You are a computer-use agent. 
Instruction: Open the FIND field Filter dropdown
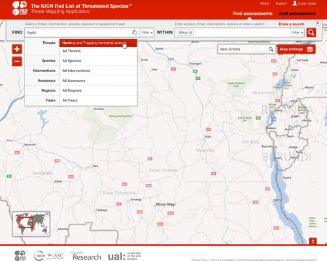pyautogui.click(x=147, y=33)
